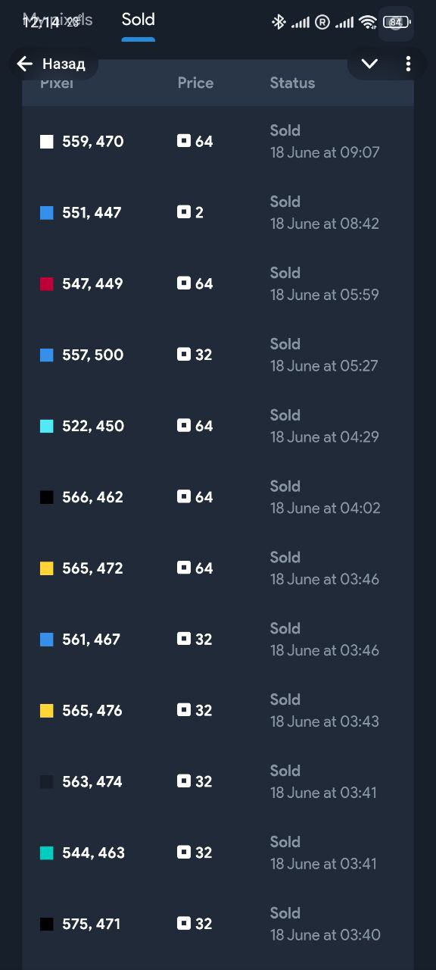Click the Status column header
Screen dimensions: 436x970
[x=292, y=83]
